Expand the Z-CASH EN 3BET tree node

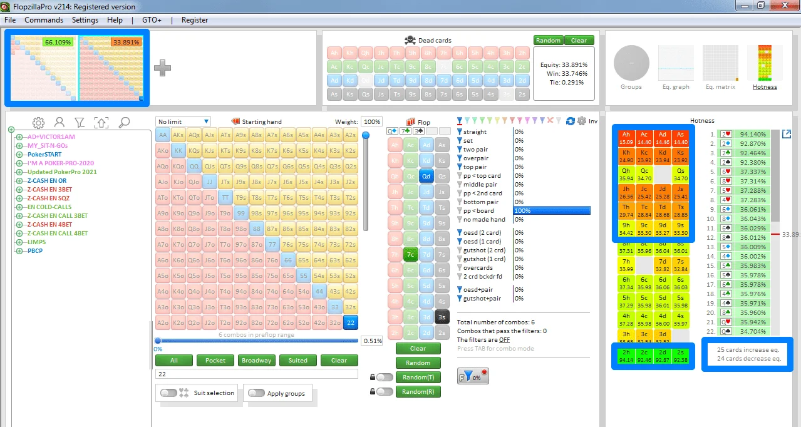click(19, 189)
